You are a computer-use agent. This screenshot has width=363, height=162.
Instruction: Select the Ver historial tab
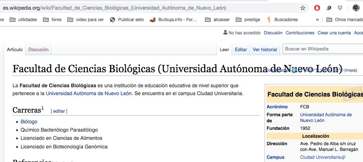pyautogui.click(x=265, y=50)
